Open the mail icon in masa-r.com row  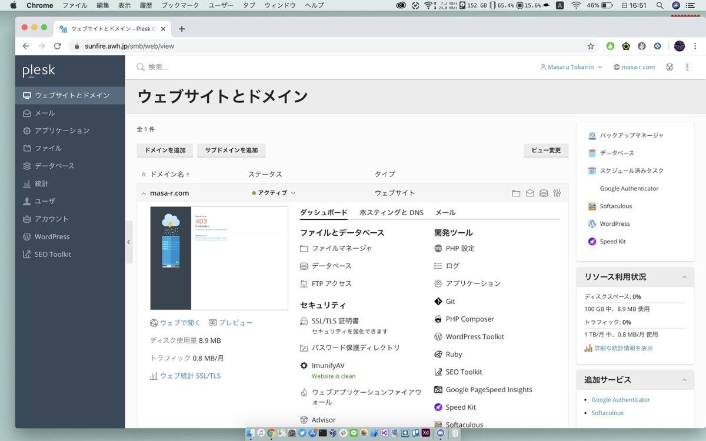coord(530,193)
